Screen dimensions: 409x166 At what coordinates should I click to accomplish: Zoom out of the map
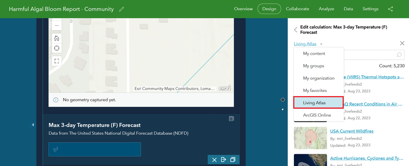(x=56, y=25)
